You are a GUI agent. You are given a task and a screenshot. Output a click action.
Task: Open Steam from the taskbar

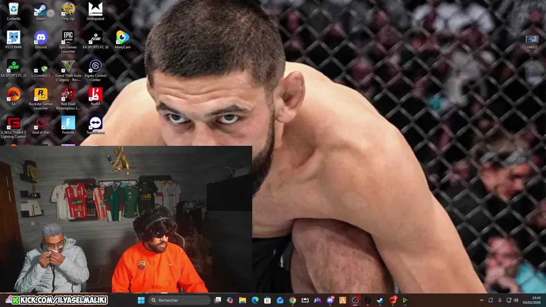pos(380,300)
